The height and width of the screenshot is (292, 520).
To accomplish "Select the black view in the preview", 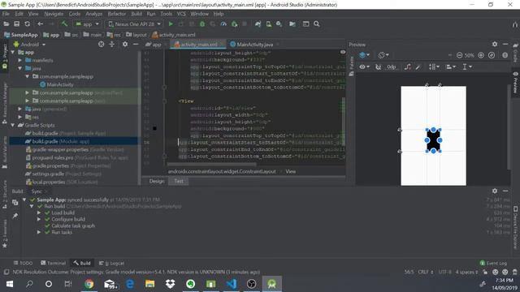I will pos(433,140).
